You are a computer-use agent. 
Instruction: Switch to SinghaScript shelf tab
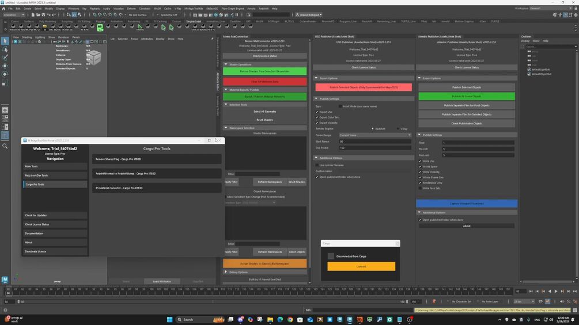pyautogui.click(x=194, y=21)
